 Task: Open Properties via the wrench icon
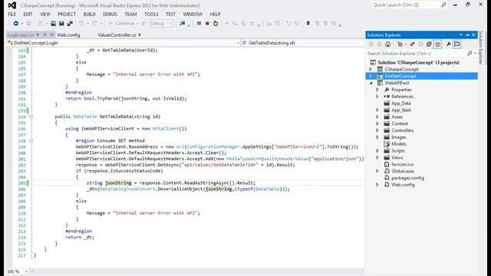pos(449,44)
